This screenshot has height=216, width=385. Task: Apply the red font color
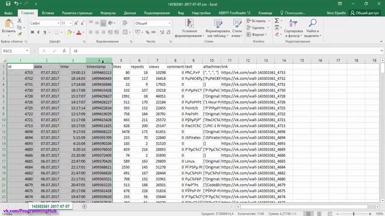click(79, 32)
